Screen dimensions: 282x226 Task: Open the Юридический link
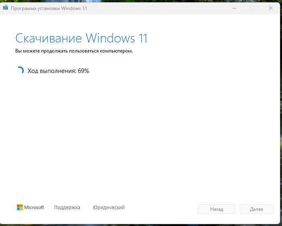109,207
